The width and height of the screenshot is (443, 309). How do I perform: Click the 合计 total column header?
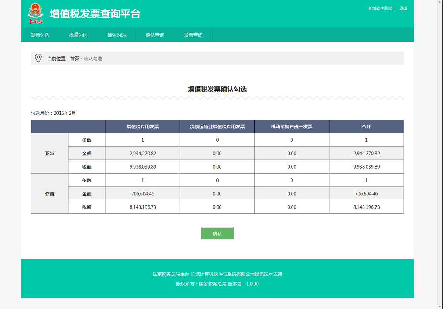[366, 126]
